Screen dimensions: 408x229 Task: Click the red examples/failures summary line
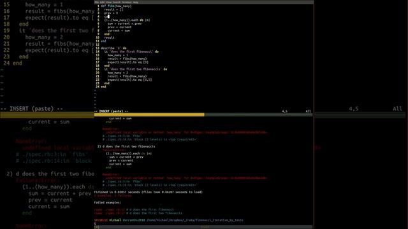point(113,195)
